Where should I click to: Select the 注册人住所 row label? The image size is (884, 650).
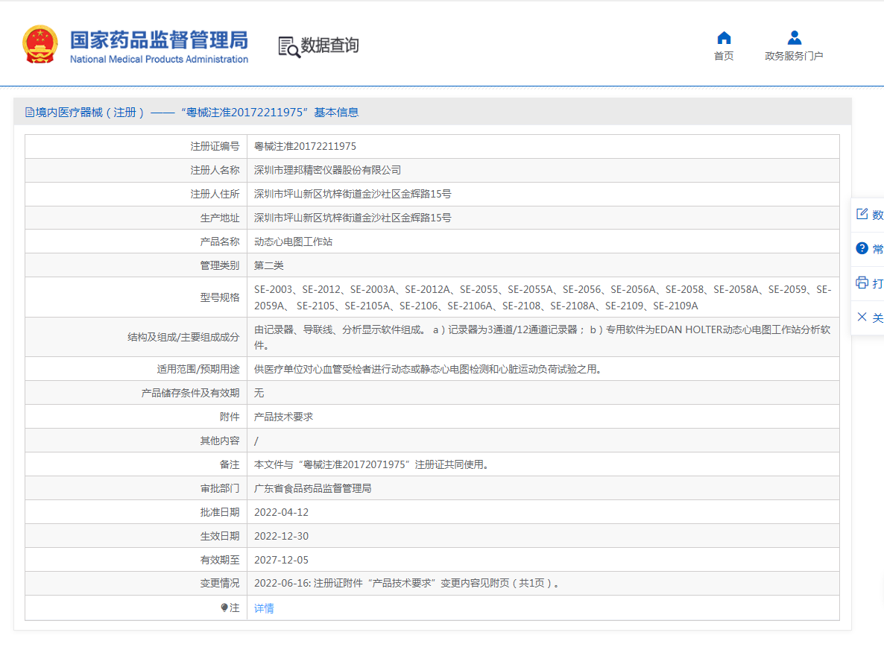coord(215,194)
